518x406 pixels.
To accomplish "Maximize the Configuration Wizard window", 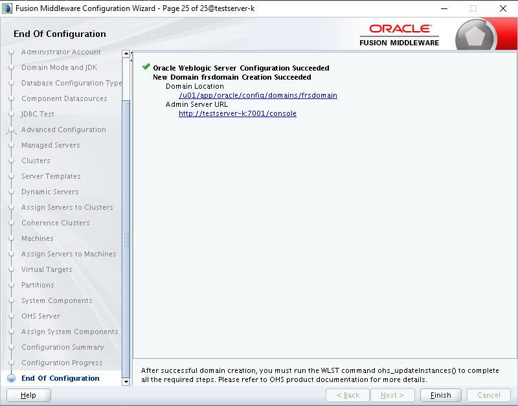I will [x=473, y=8].
